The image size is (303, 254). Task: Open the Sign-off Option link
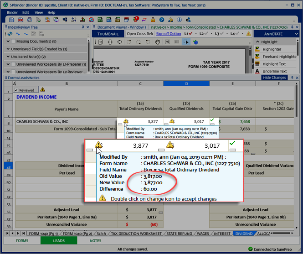(169, 34)
